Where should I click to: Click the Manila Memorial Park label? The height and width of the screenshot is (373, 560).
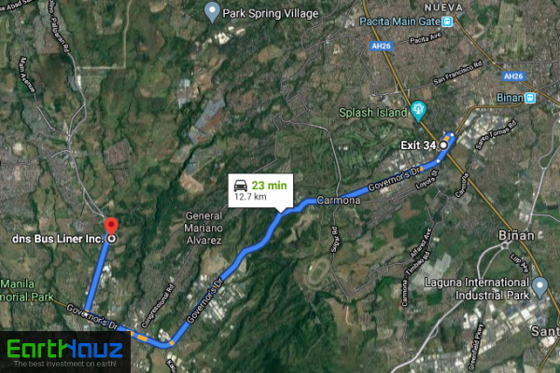tap(26, 291)
